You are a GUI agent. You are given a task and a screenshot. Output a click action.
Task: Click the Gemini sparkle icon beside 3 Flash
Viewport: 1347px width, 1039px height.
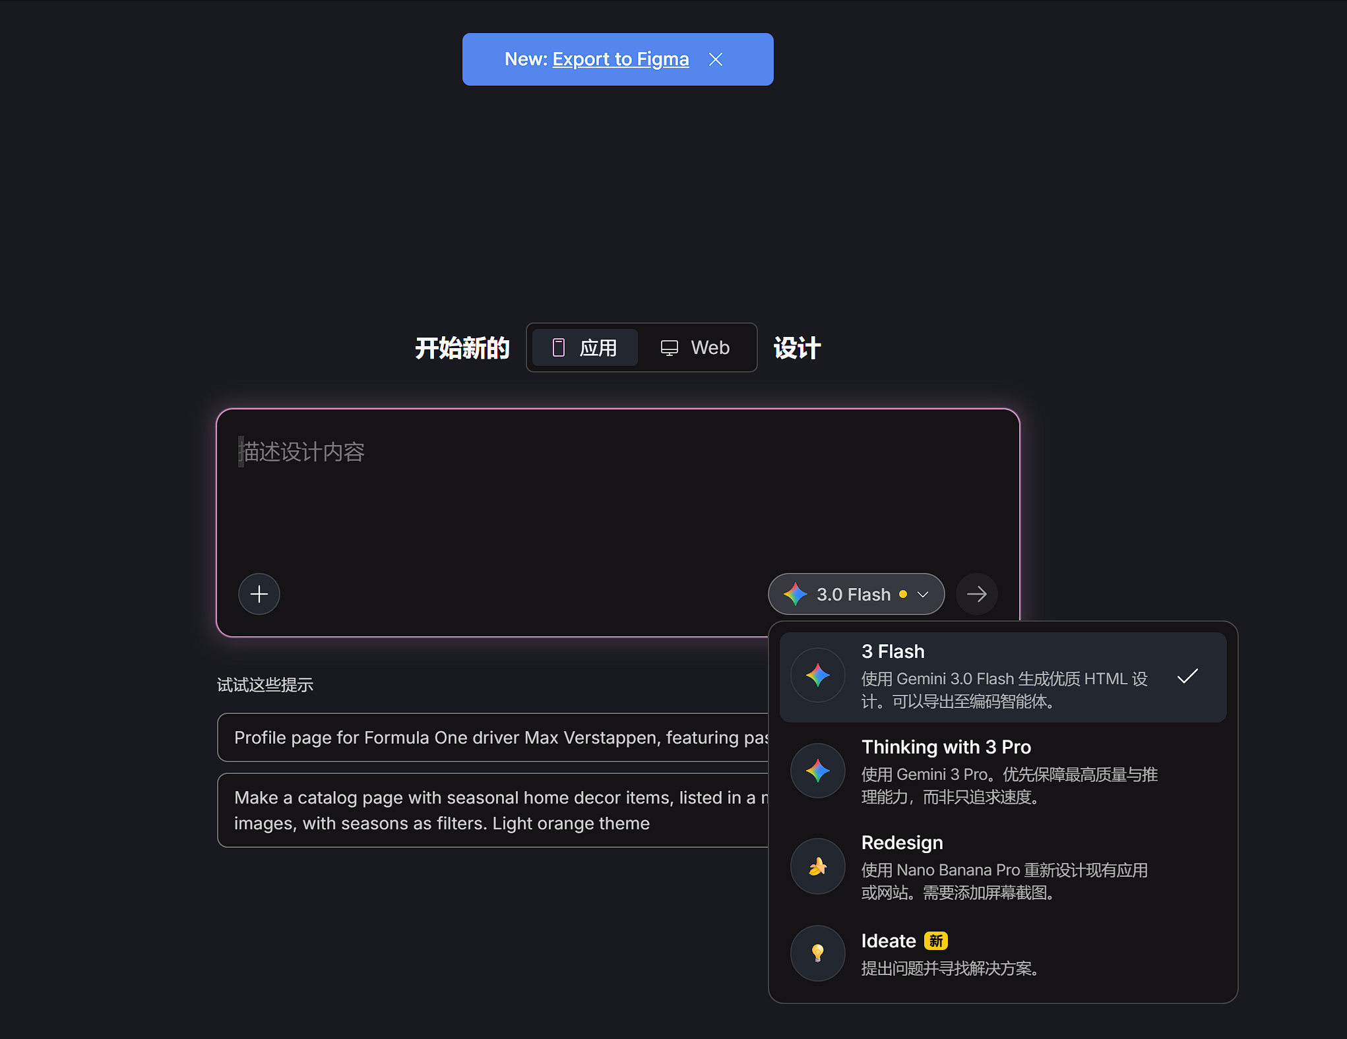(x=818, y=675)
